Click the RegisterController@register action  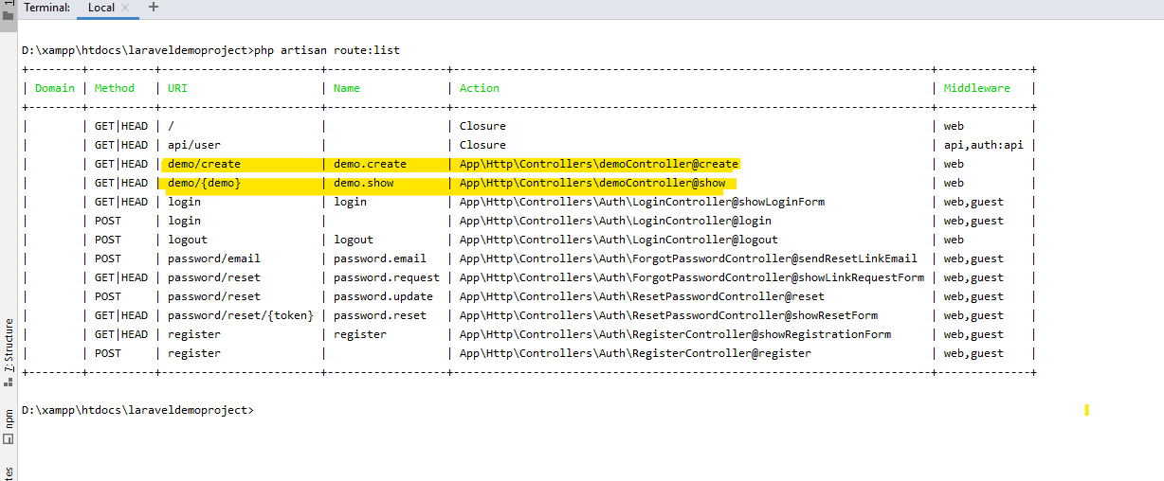(x=636, y=353)
